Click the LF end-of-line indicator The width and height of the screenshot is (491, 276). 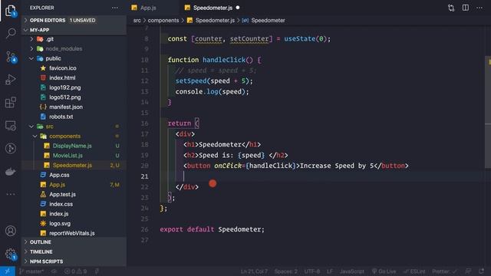(x=330, y=271)
